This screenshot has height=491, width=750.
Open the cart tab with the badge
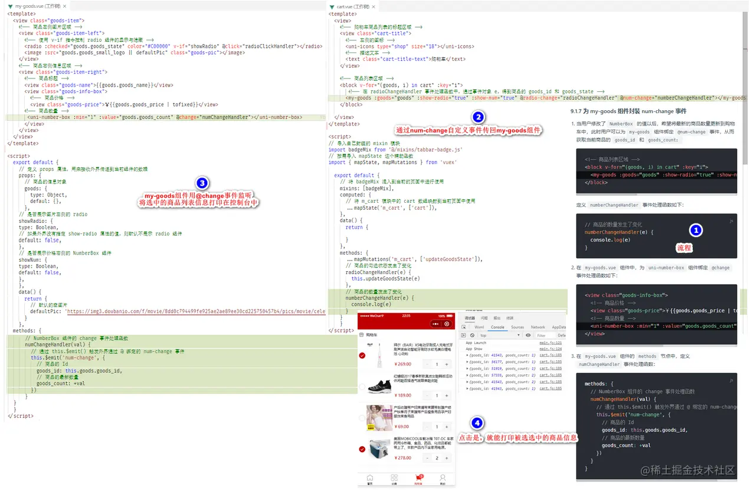(x=419, y=479)
